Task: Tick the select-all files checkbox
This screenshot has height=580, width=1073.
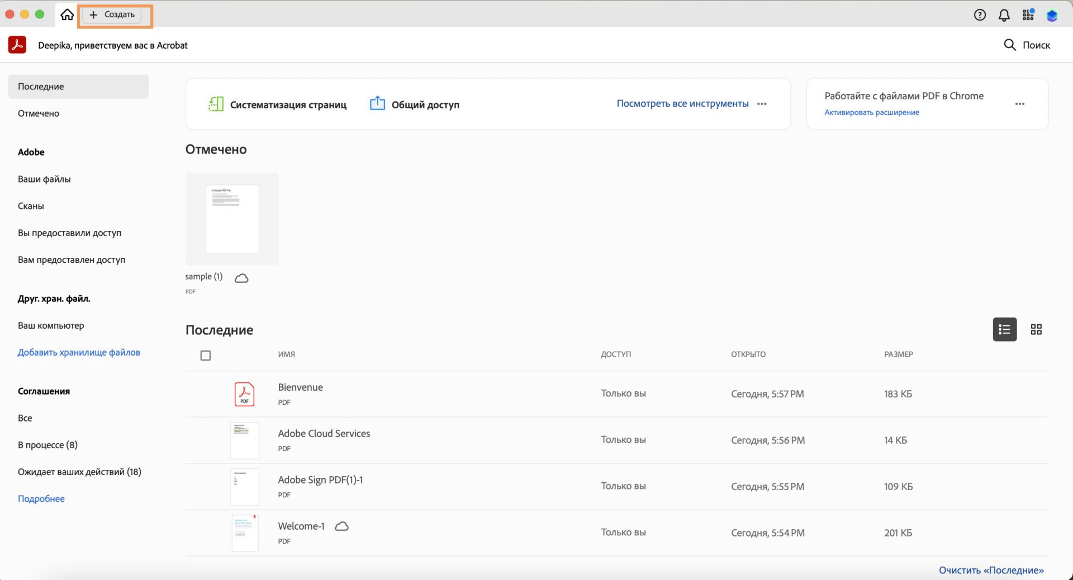Action: pyautogui.click(x=206, y=356)
